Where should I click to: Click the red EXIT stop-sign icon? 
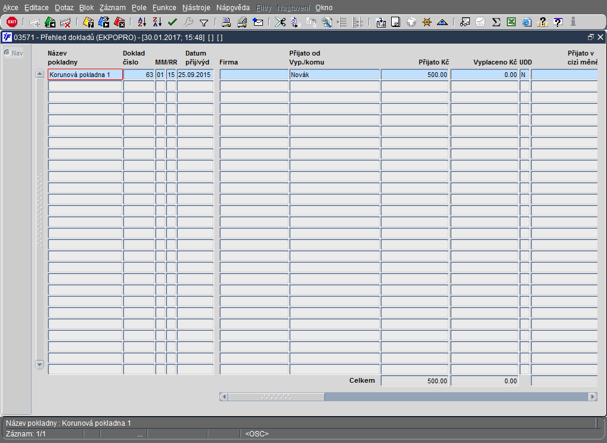point(12,22)
